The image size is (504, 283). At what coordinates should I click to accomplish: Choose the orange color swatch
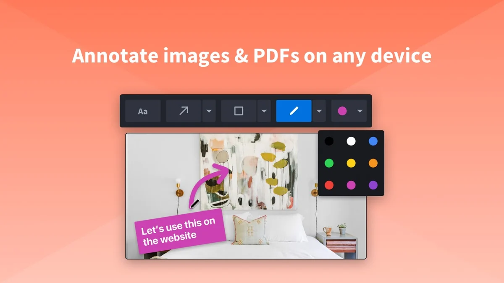click(373, 163)
